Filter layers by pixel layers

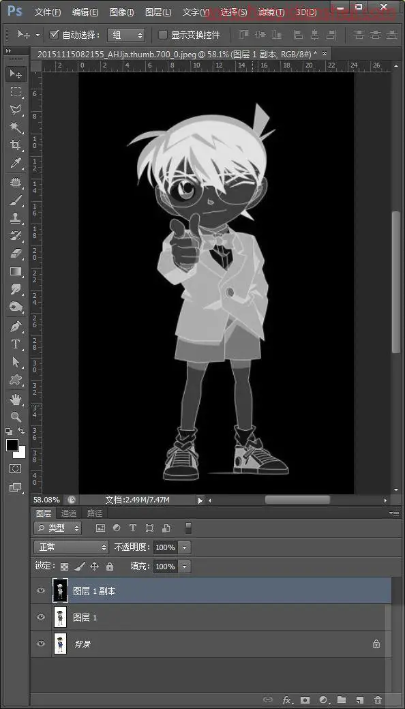click(x=100, y=528)
